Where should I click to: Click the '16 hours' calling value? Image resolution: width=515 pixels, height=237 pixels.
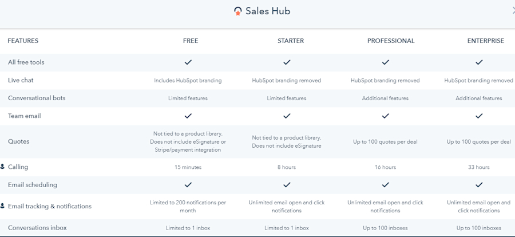coord(385,167)
